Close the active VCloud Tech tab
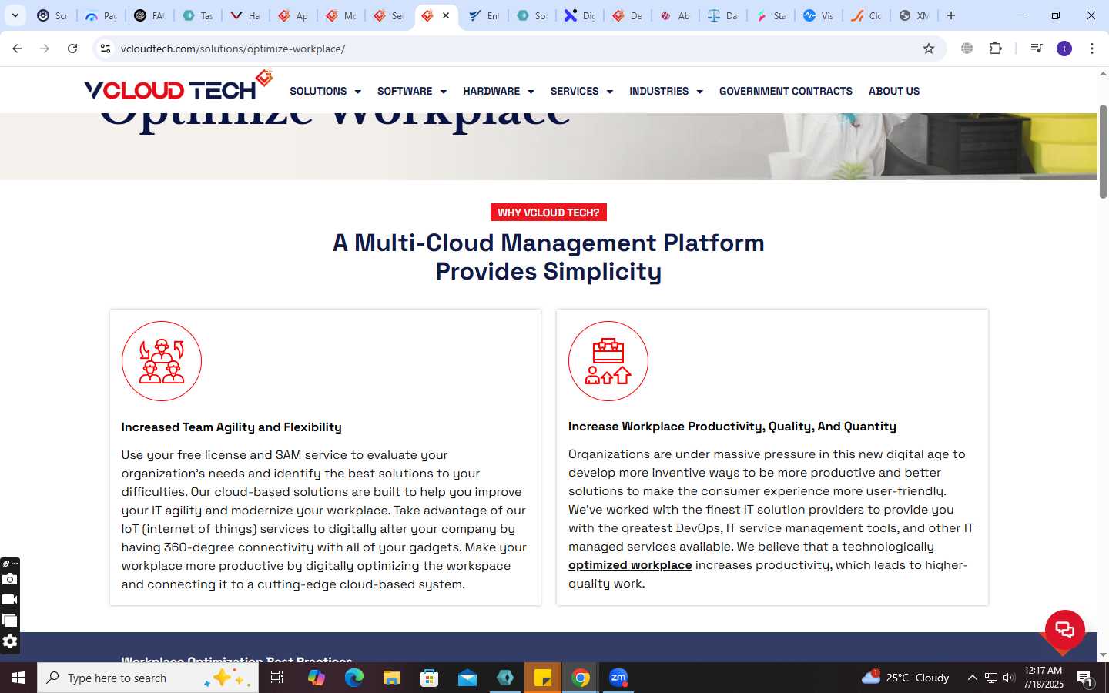 click(446, 15)
